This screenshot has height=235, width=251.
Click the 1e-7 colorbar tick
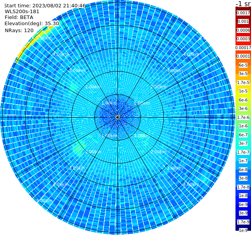[x=243, y=161]
